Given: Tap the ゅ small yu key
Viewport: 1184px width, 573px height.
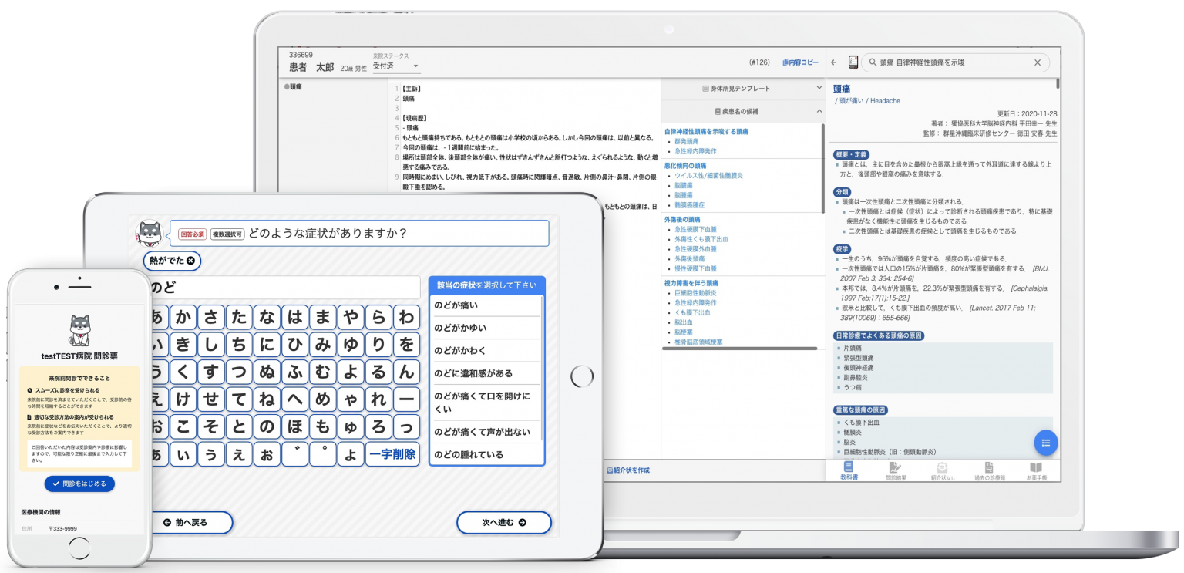Looking at the screenshot, I should tap(351, 426).
